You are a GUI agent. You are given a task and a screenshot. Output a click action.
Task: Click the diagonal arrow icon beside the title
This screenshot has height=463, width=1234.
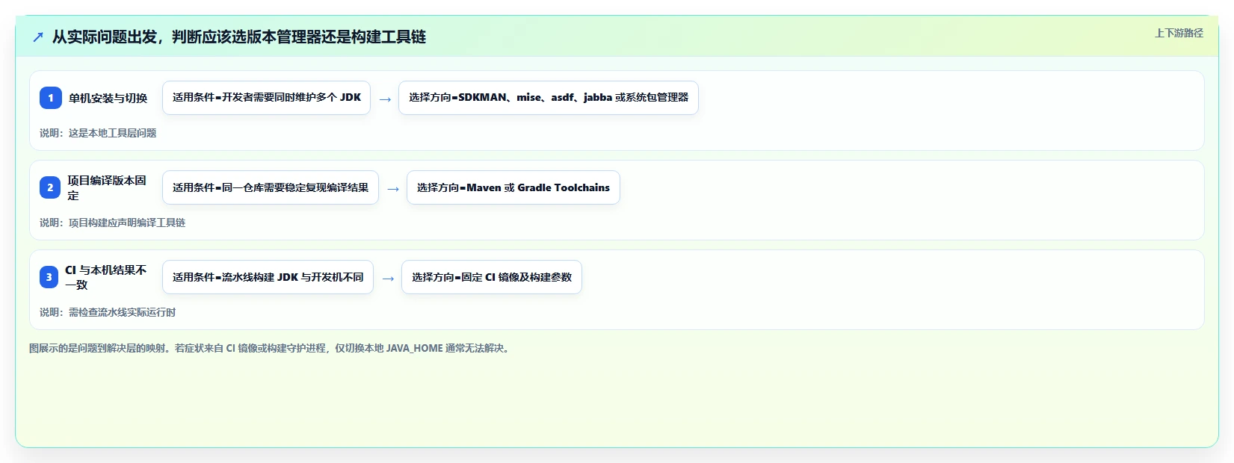click(x=38, y=37)
